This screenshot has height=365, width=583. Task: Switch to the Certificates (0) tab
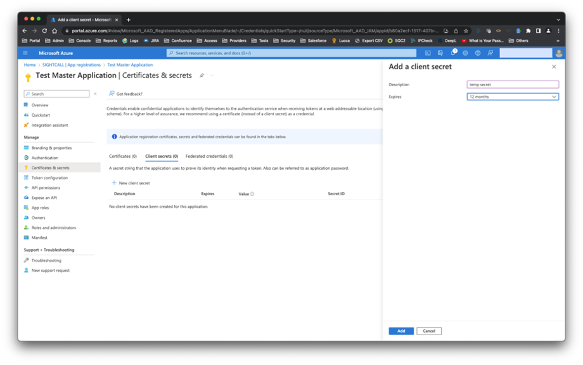click(123, 156)
